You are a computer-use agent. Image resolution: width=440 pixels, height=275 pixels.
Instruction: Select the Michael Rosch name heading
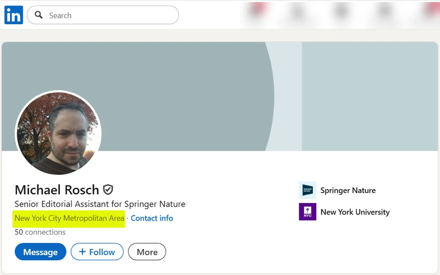(x=57, y=190)
